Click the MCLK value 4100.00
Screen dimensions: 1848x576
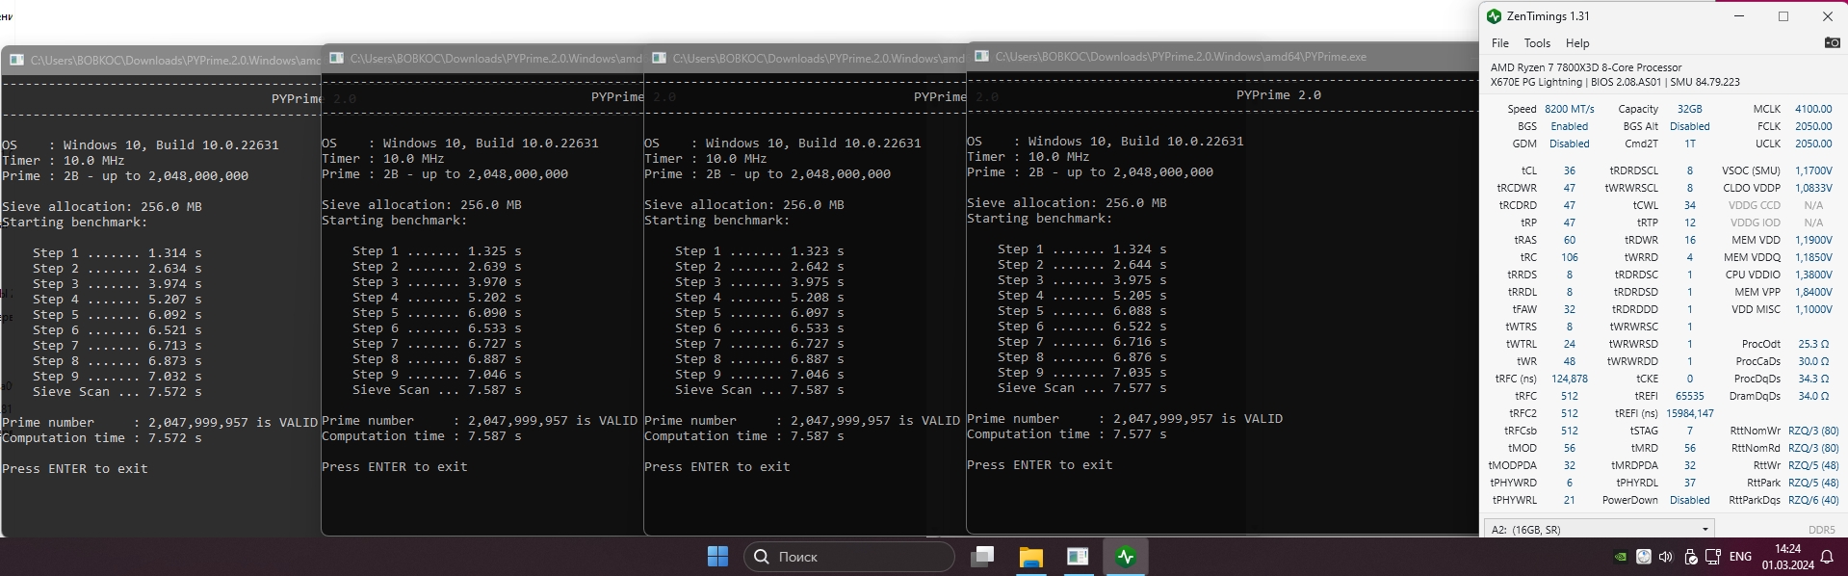(x=1813, y=109)
